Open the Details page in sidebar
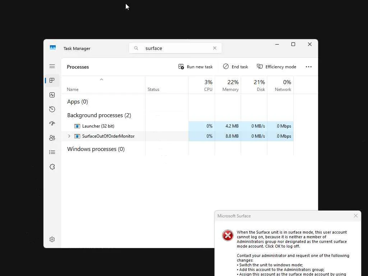368x276 pixels. (52, 152)
